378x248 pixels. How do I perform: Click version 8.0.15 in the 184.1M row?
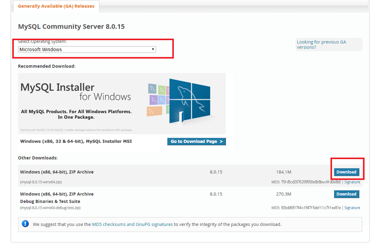pos(216,172)
